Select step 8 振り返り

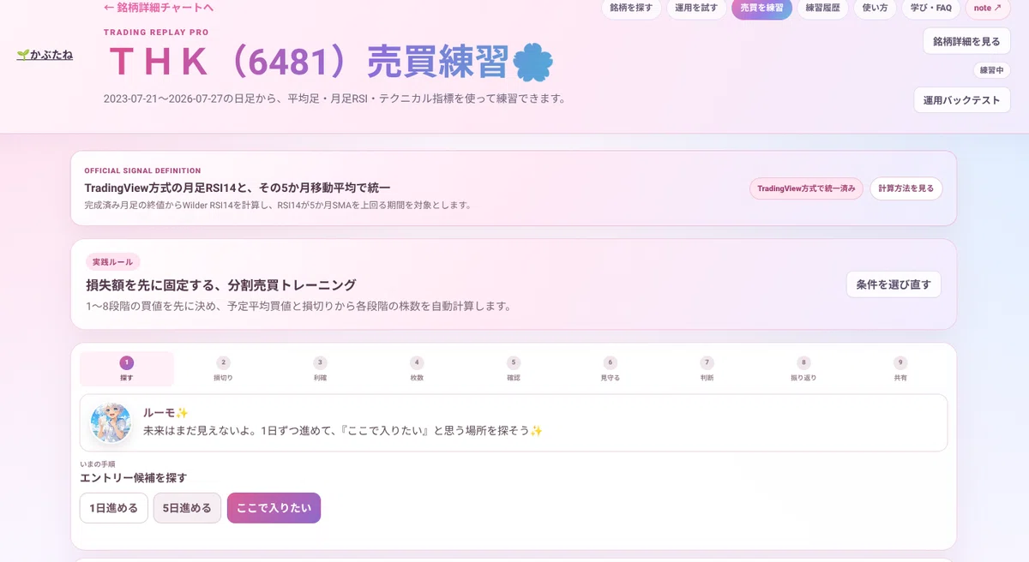803,369
